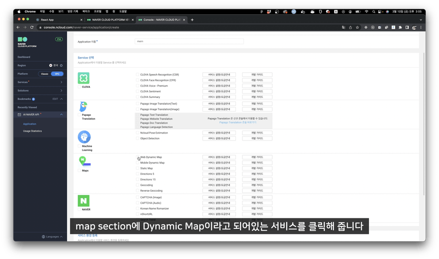Viewport: 439px width, 259px height.
Task: Click the Papago parrot logo
Action: [83, 107]
